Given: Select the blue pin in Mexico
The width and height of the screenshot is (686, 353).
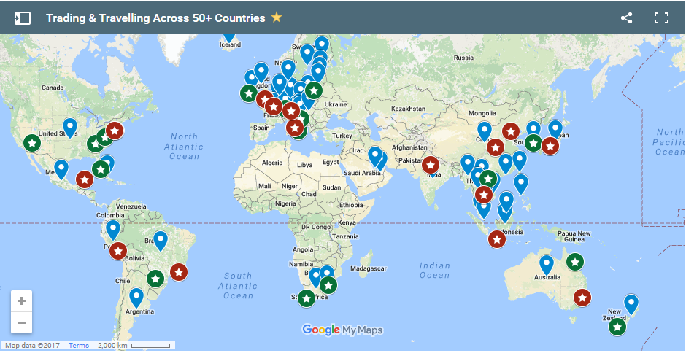Looking at the screenshot, I should point(61,169).
